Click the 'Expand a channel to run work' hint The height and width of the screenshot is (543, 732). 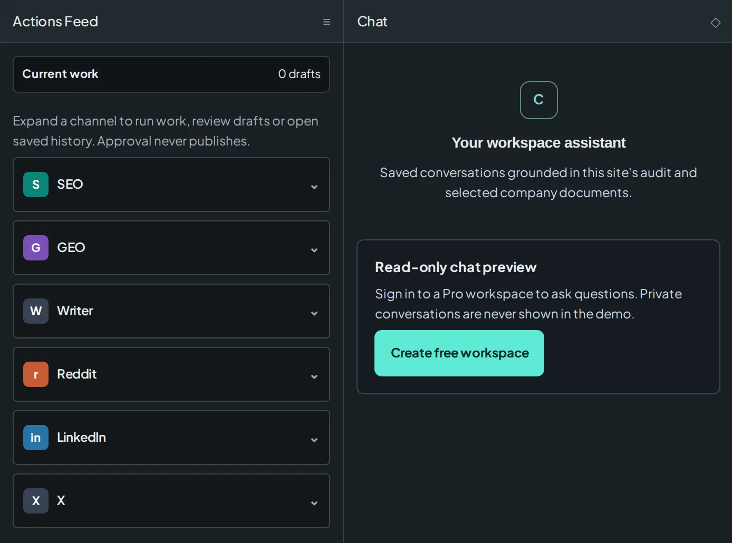coord(166,131)
